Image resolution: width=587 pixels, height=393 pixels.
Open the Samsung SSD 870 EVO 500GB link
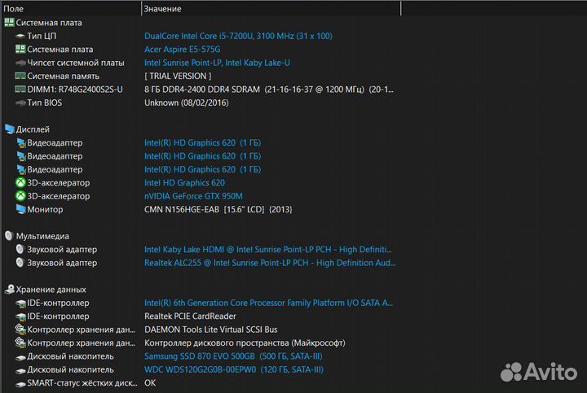[233, 356]
